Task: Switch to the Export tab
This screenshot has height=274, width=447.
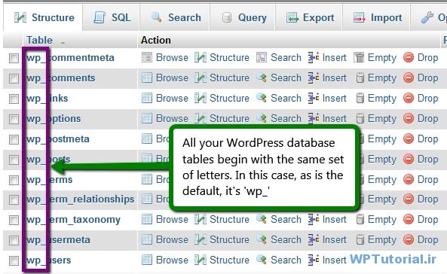Action: tap(309, 17)
